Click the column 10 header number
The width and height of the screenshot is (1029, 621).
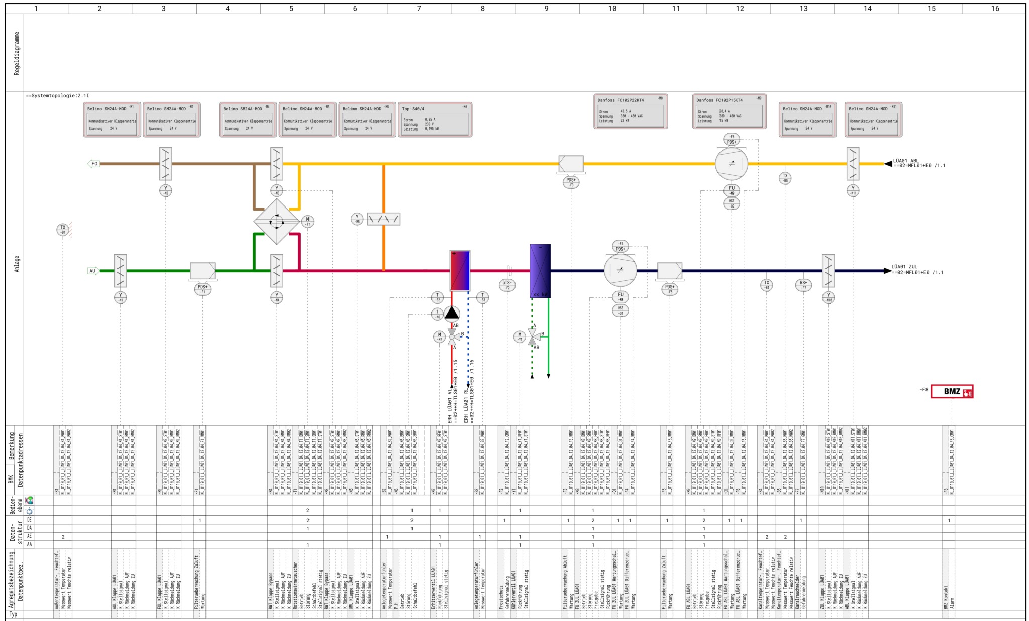(612, 9)
